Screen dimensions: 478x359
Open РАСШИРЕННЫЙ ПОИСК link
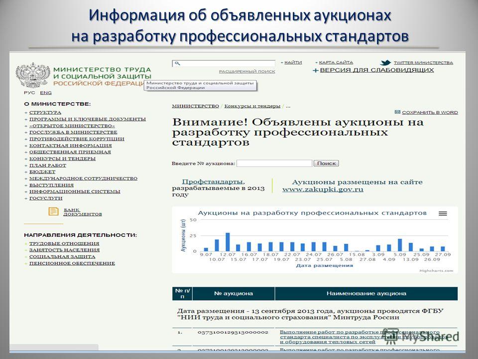(247, 71)
